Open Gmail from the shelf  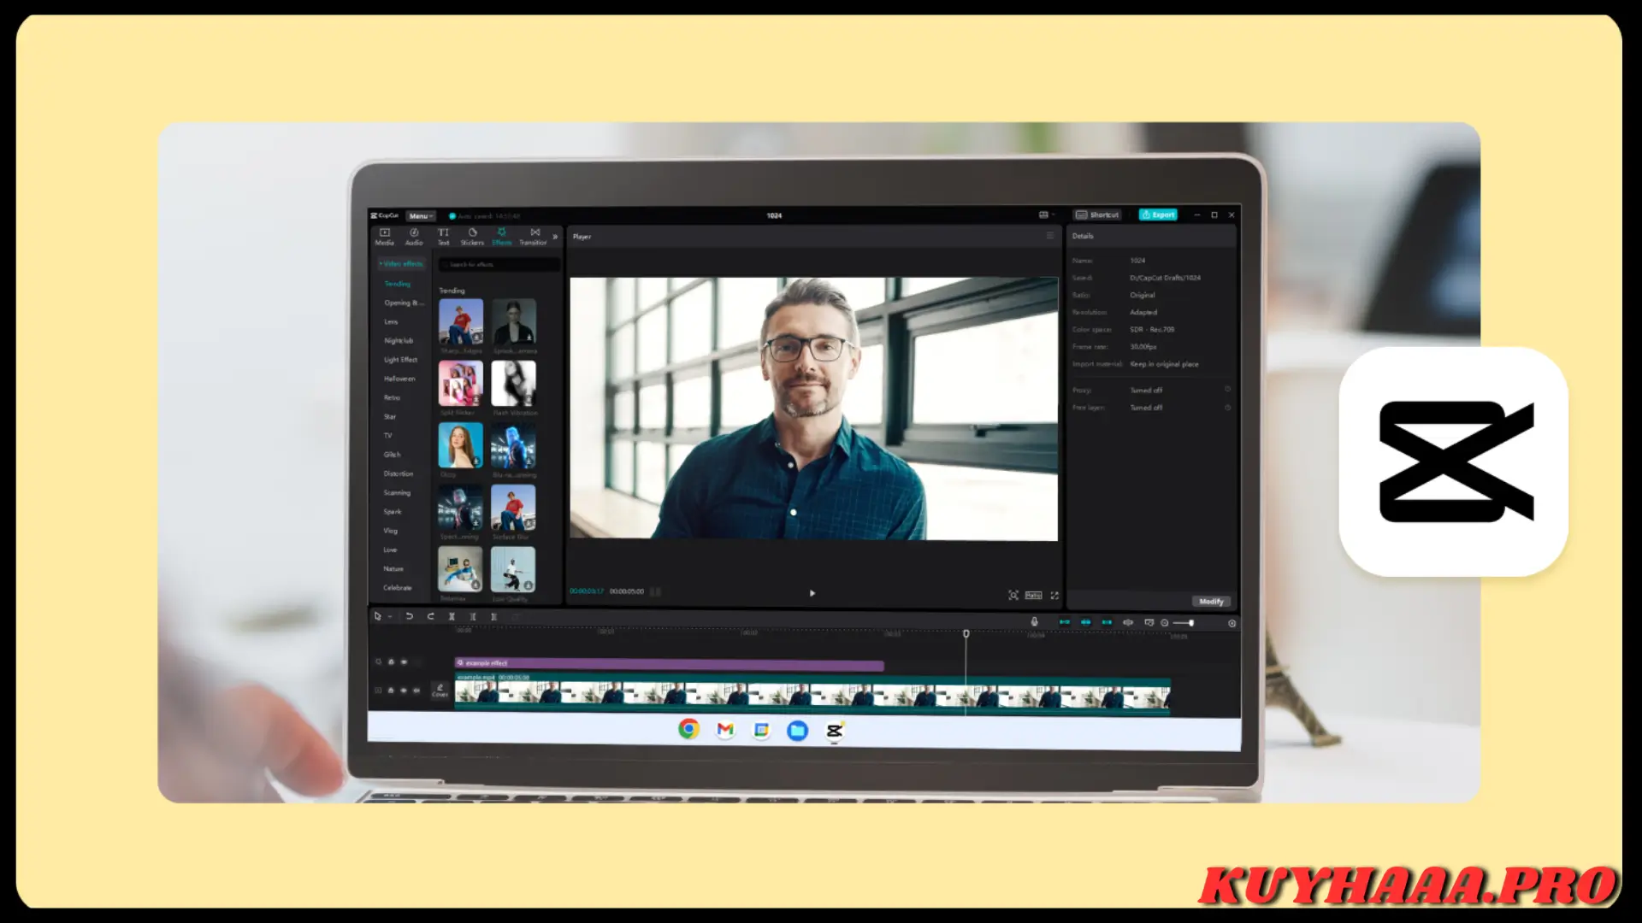(x=725, y=730)
